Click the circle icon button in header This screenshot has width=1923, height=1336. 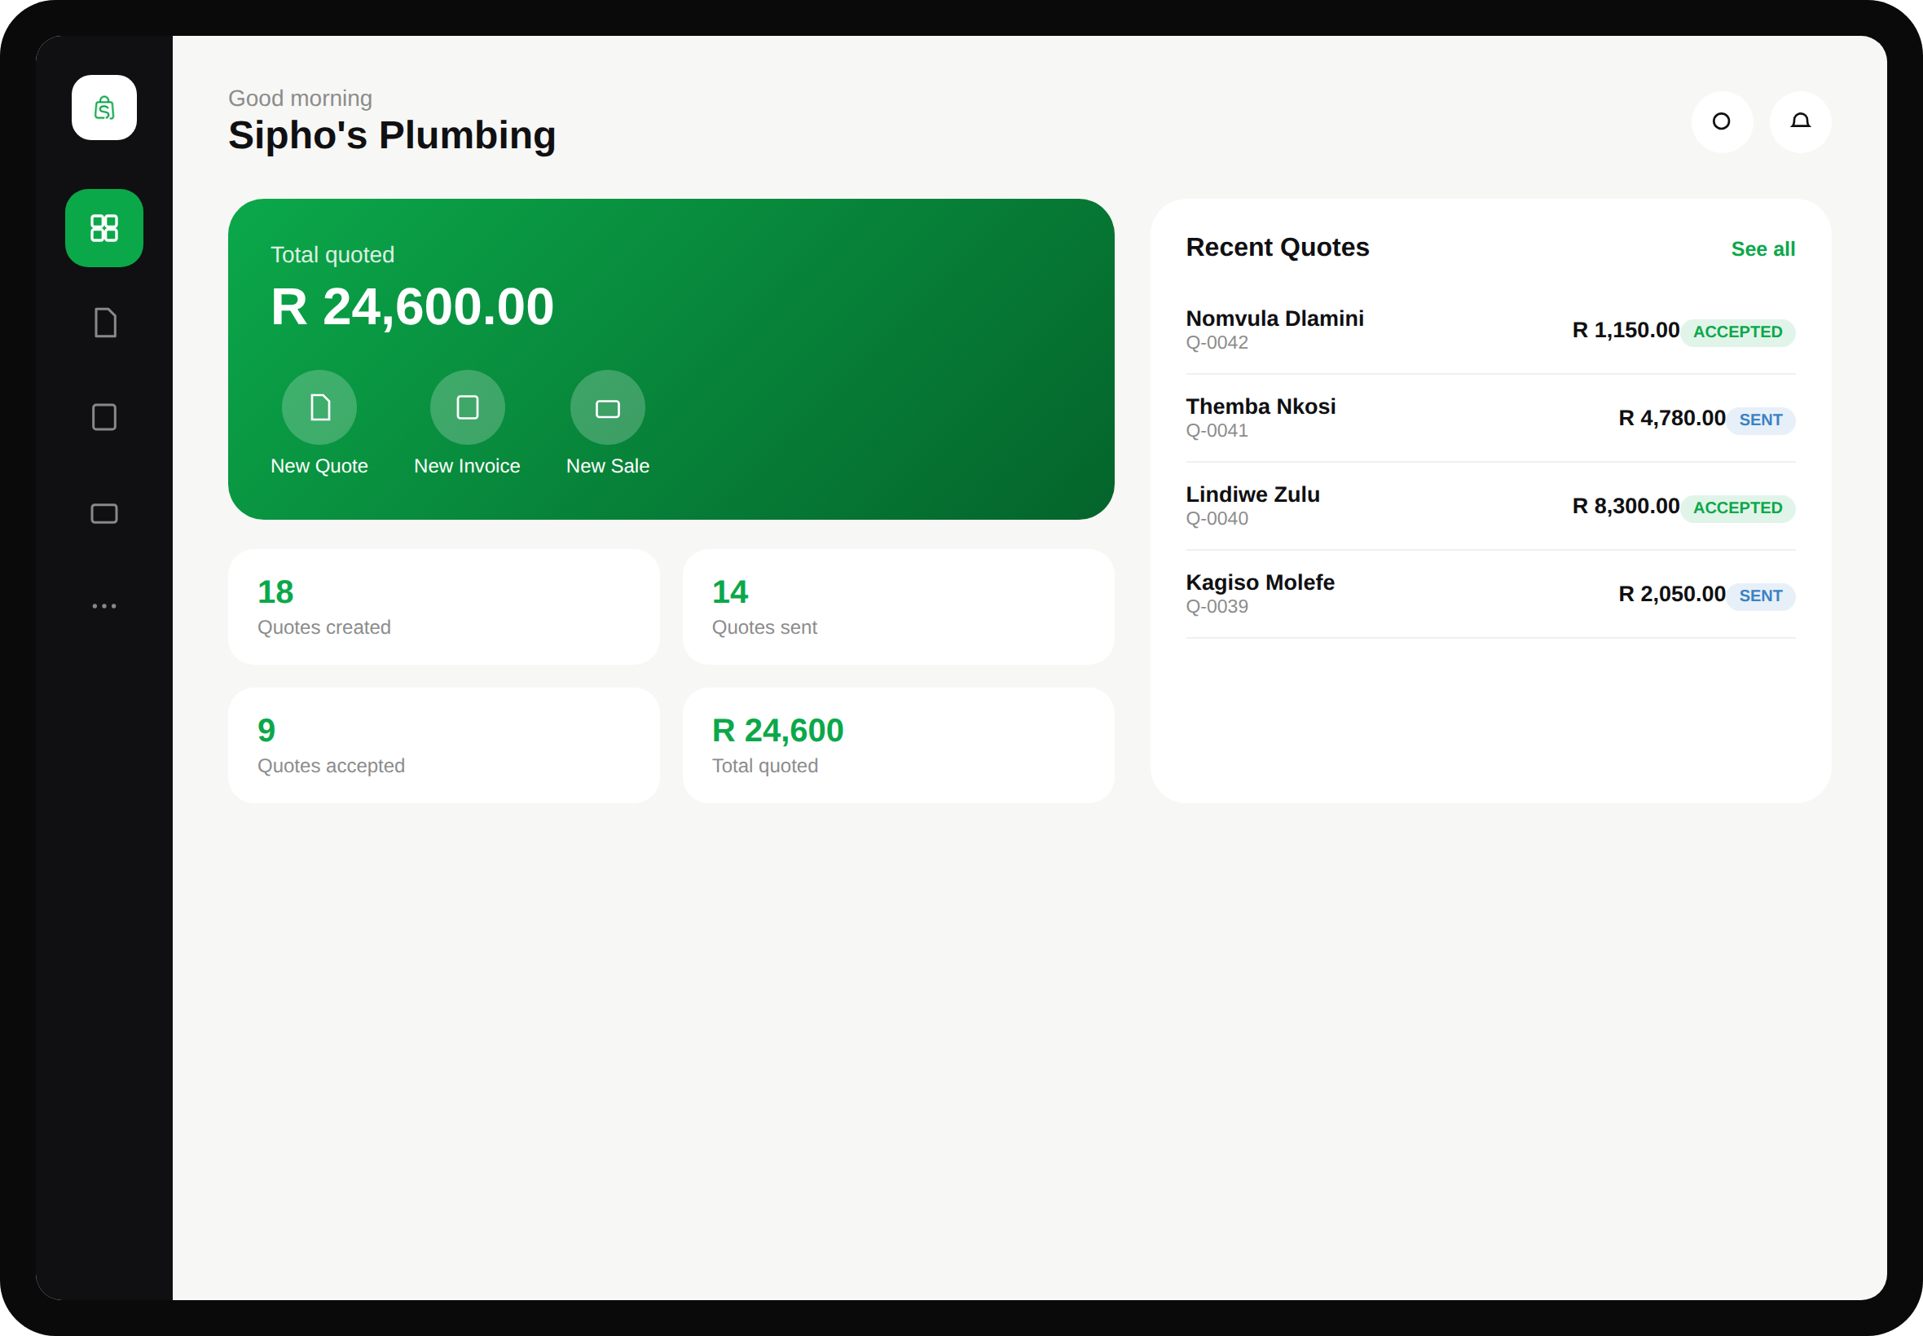[x=1721, y=121]
